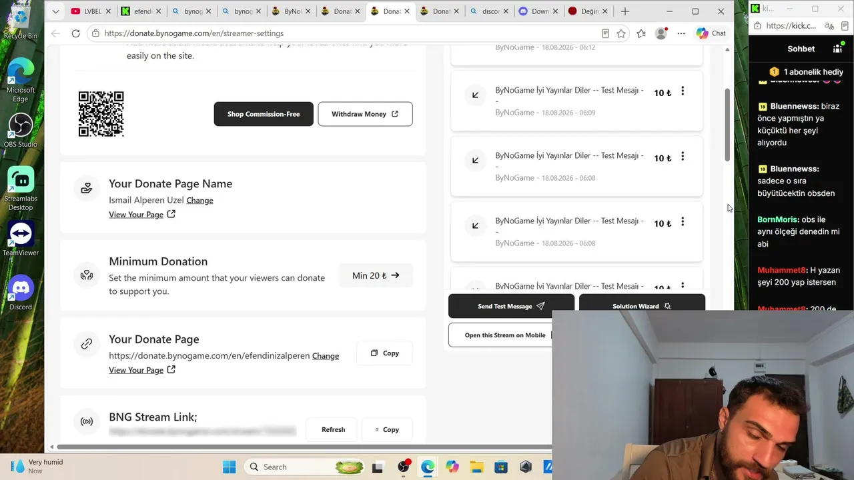The image size is (854, 480).
Task: Open Recycle Bin desktop icon
Action: (21, 22)
